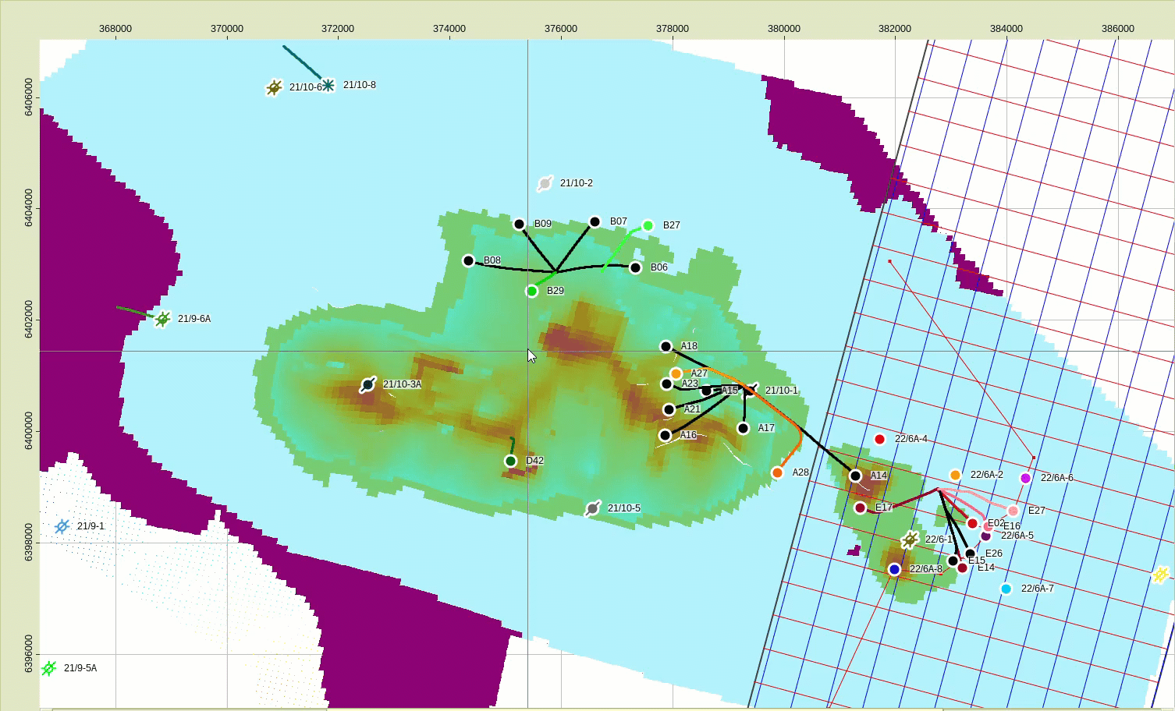Select well B08 marker

coord(468,261)
